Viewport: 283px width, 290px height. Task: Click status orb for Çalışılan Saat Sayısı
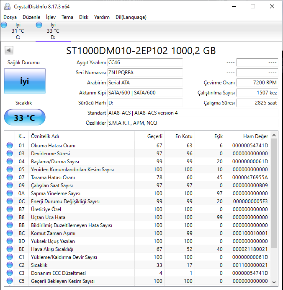(10, 185)
